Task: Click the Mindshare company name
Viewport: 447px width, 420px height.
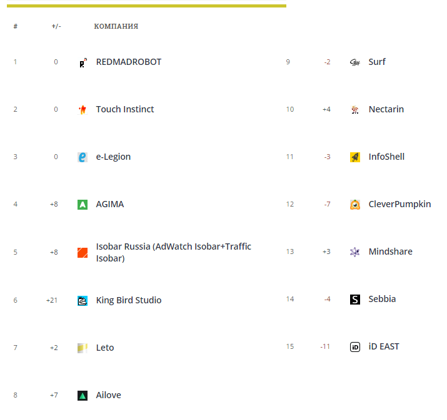Action: click(390, 252)
